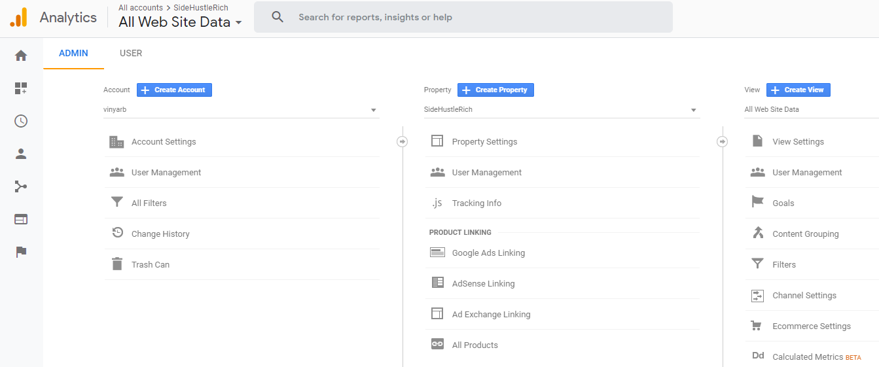The height and width of the screenshot is (367, 879).
Task: Open property User Management label
Action: (x=487, y=173)
